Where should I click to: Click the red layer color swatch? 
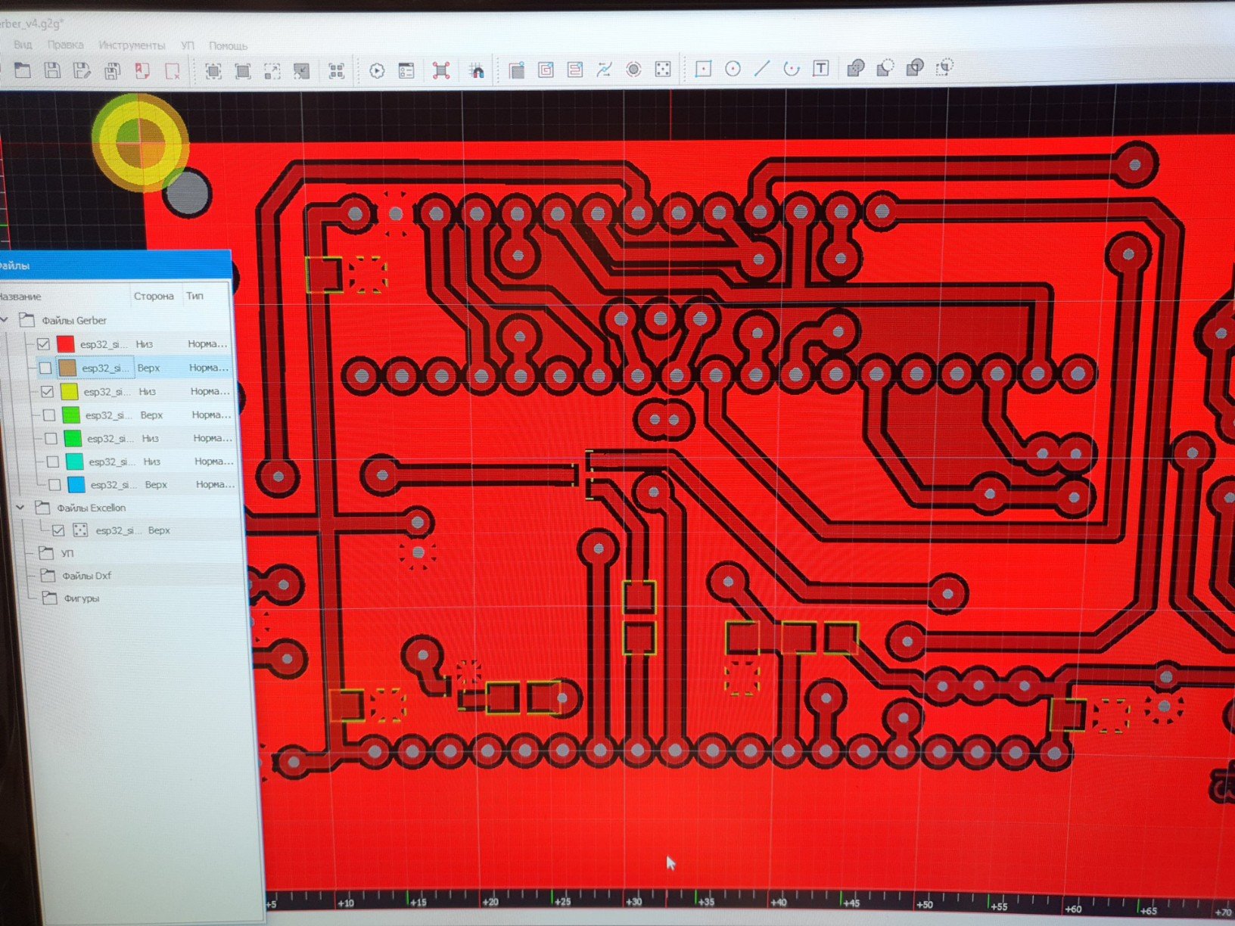click(66, 344)
